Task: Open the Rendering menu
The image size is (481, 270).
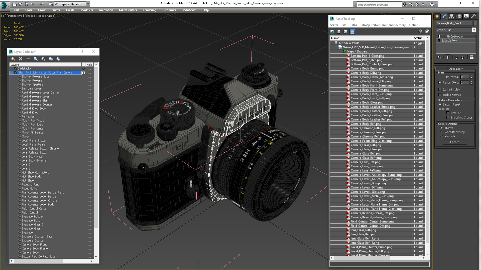Action: [x=150, y=10]
